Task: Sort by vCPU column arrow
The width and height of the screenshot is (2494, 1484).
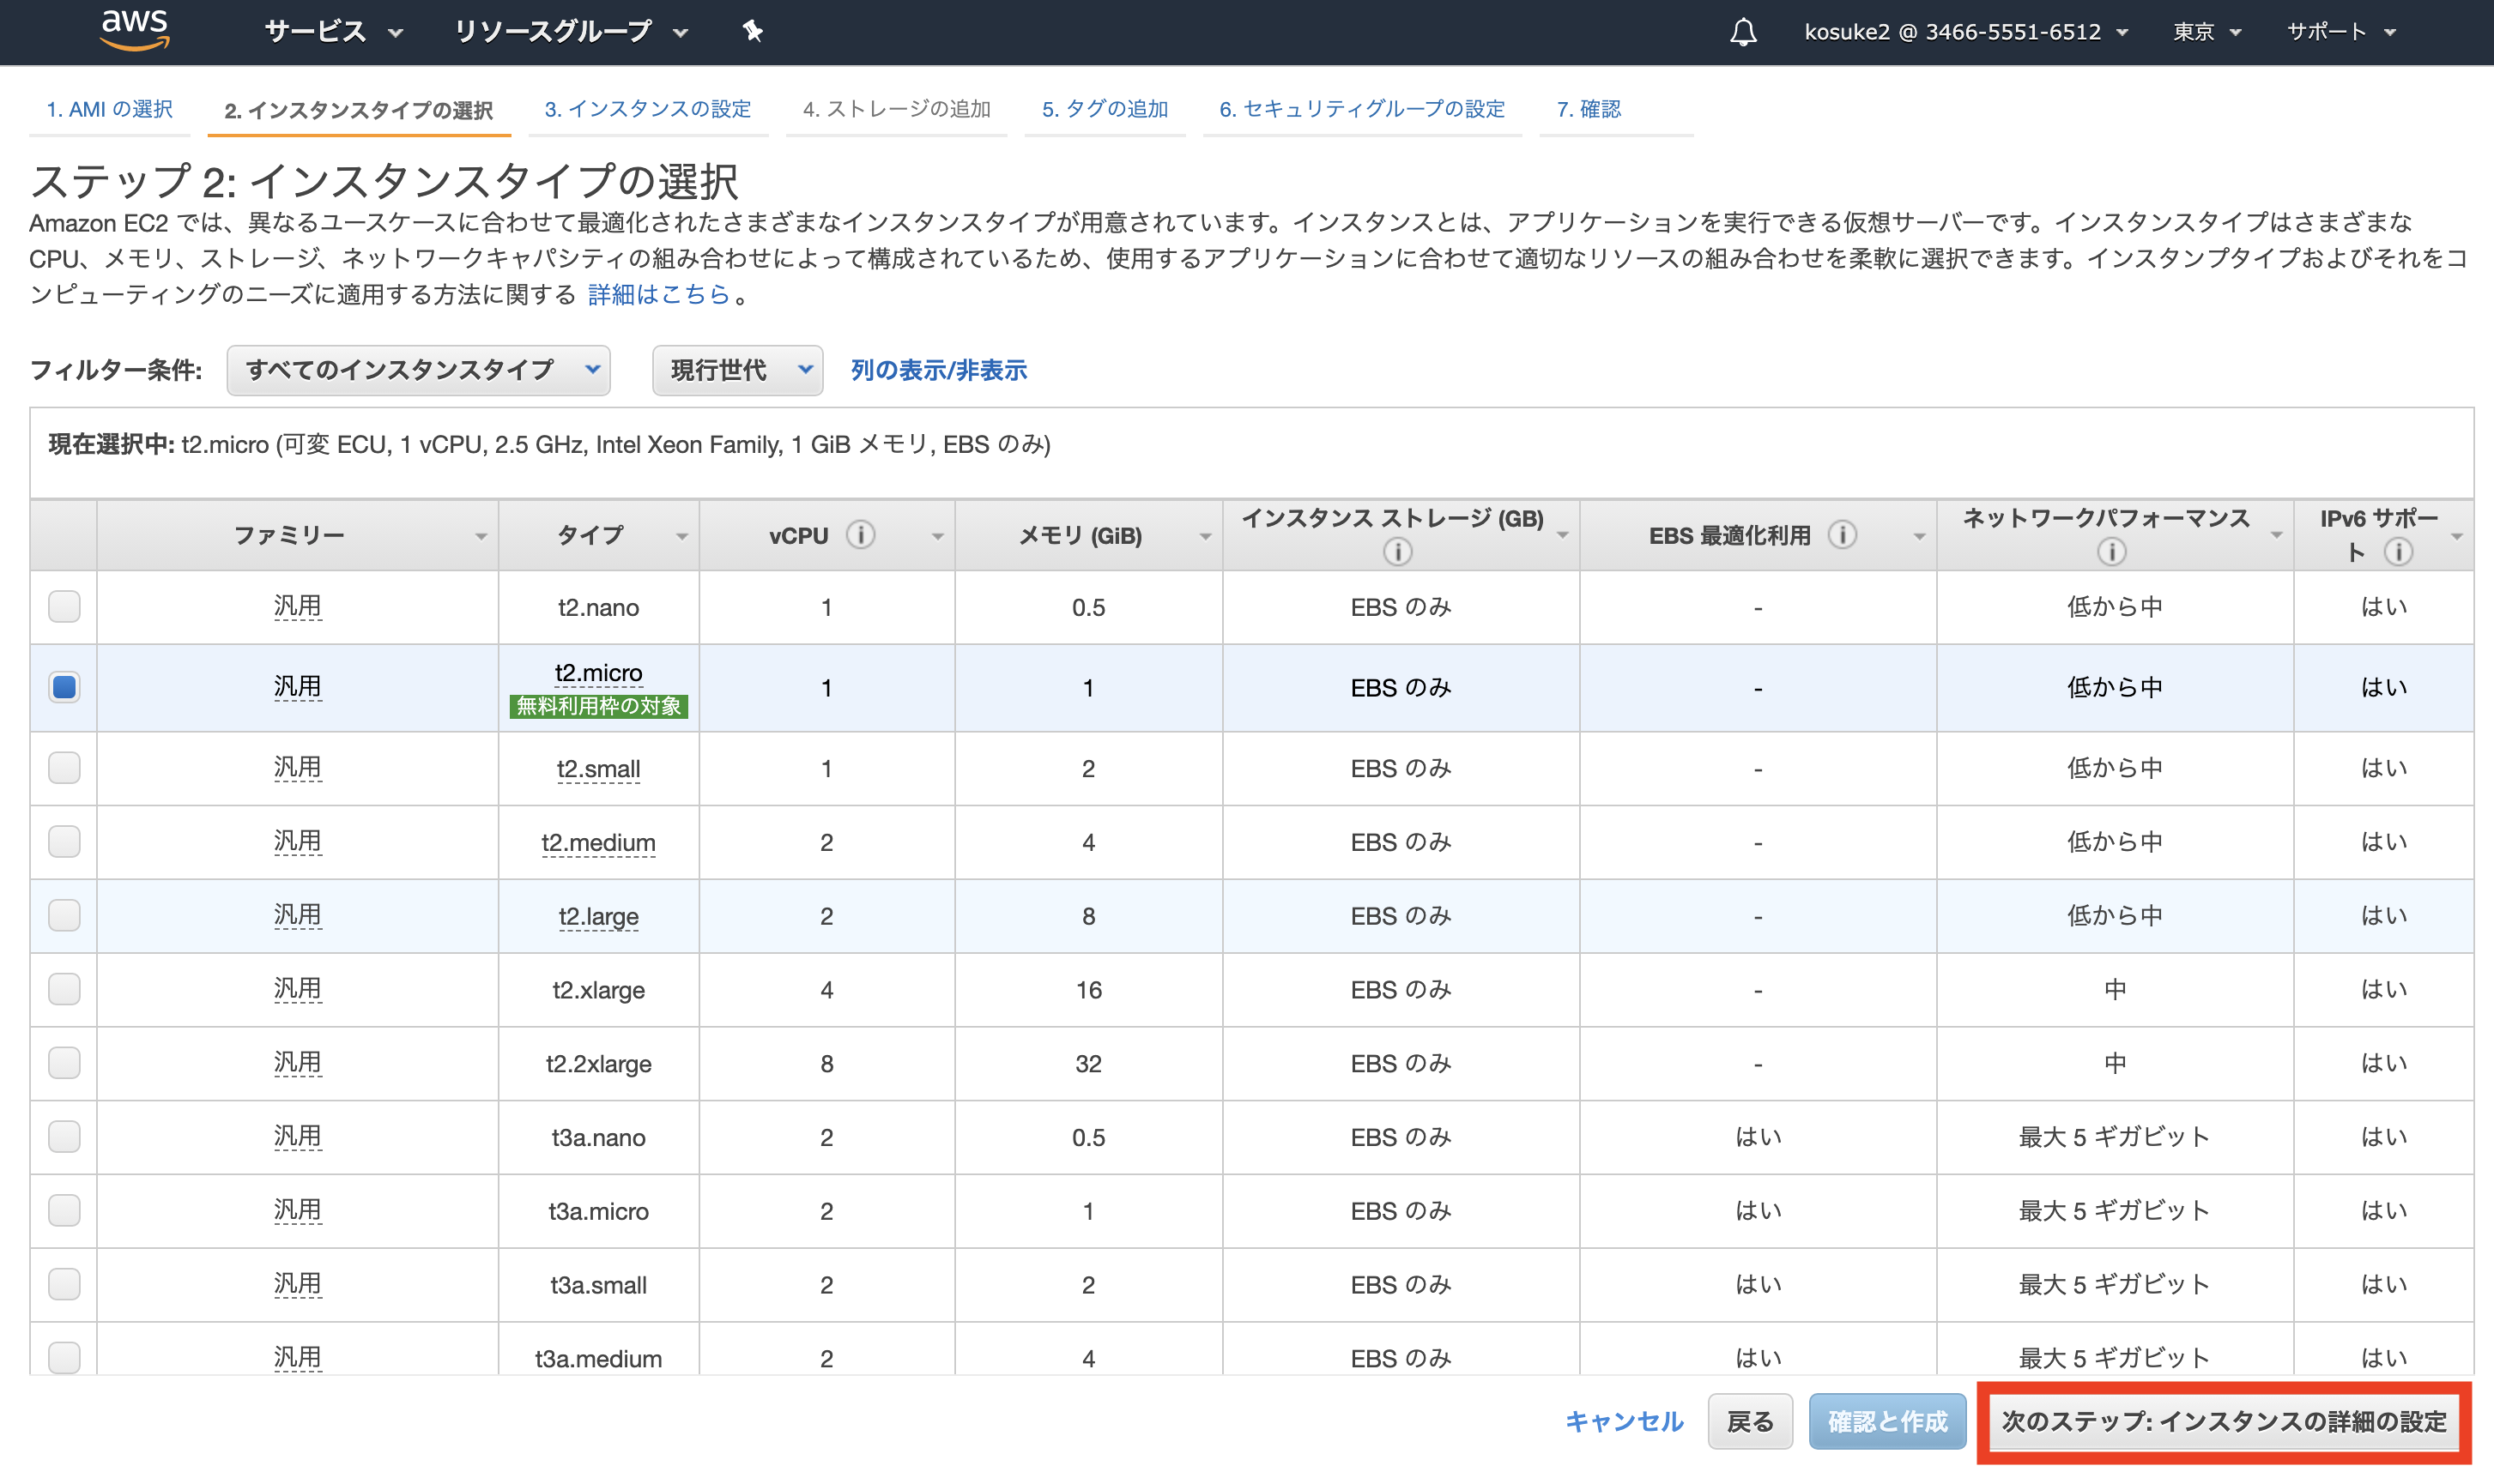Action: pos(937,537)
